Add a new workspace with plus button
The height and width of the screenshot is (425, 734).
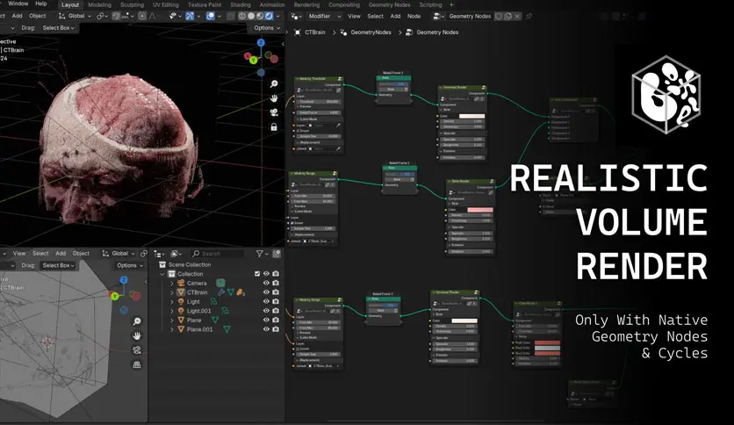point(452,4)
